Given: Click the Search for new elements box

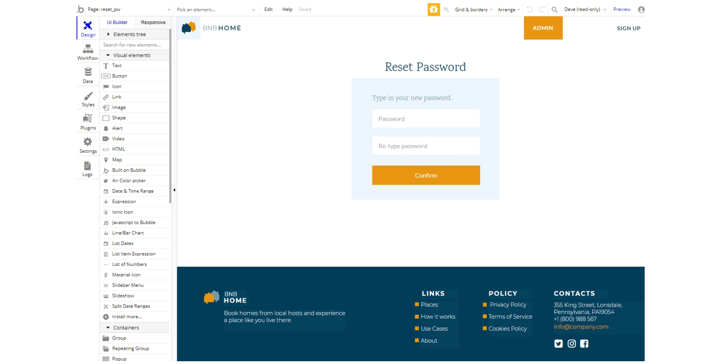Looking at the screenshot, I should click(x=135, y=45).
